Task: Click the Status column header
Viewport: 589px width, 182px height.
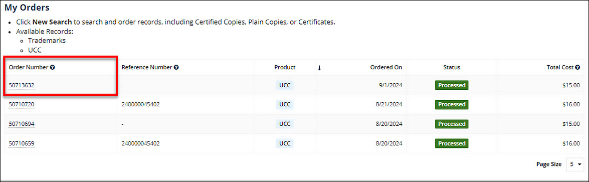Action: click(452, 67)
